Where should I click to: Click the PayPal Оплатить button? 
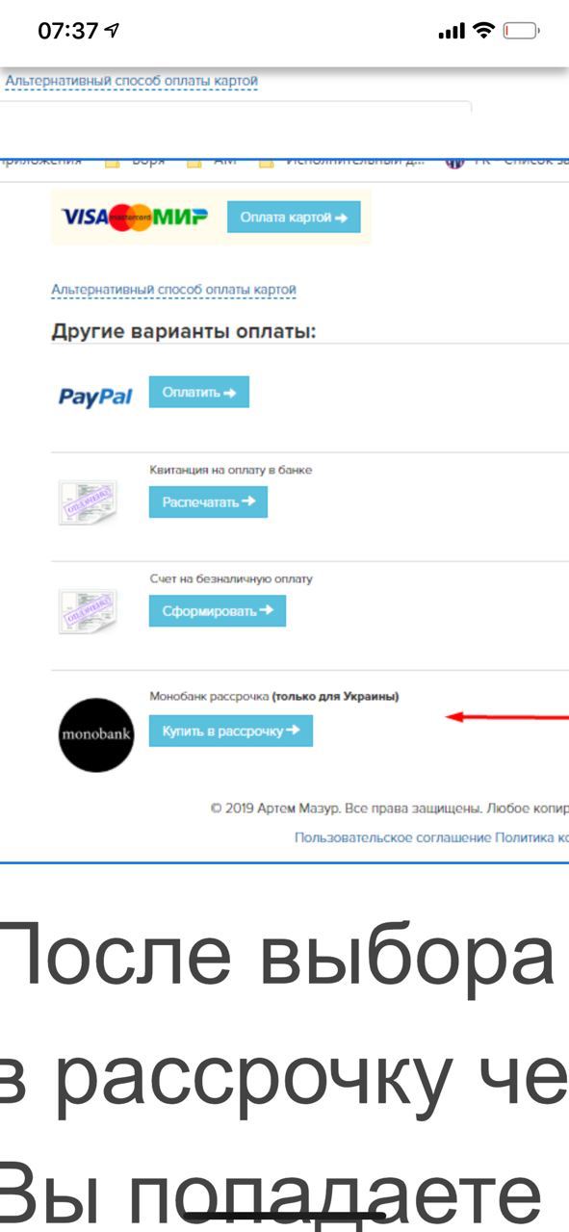tap(199, 392)
